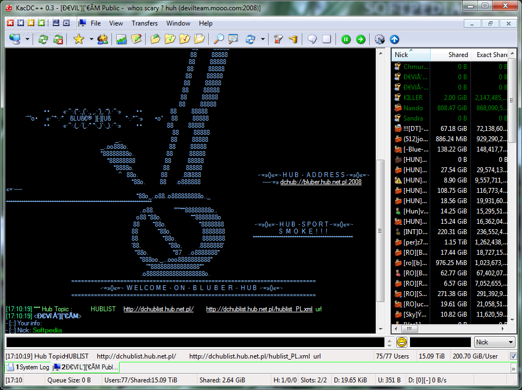Select user Nando in the list
The width and height of the screenshot is (522, 390).
pyautogui.click(x=450, y=108)
